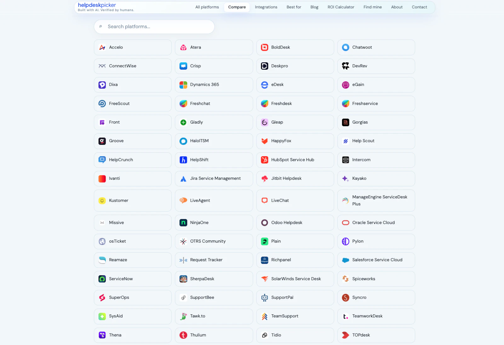Click the Thulium logo icon
The width and height of the screenshot is (504, 345).
[x=183, y=335]
